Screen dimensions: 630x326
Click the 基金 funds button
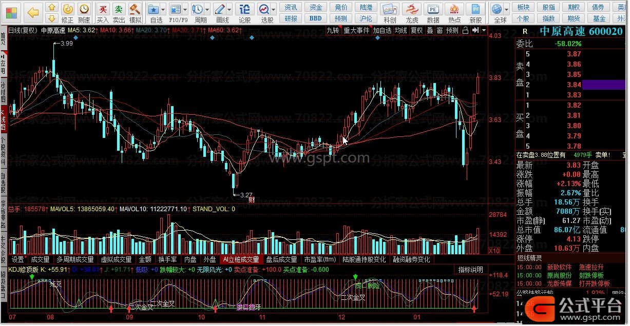599,18
